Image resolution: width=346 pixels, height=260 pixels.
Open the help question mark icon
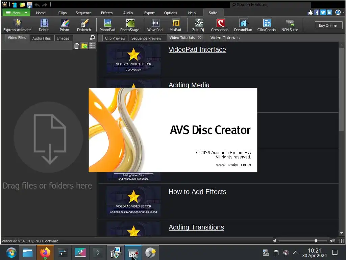[338, 13]
